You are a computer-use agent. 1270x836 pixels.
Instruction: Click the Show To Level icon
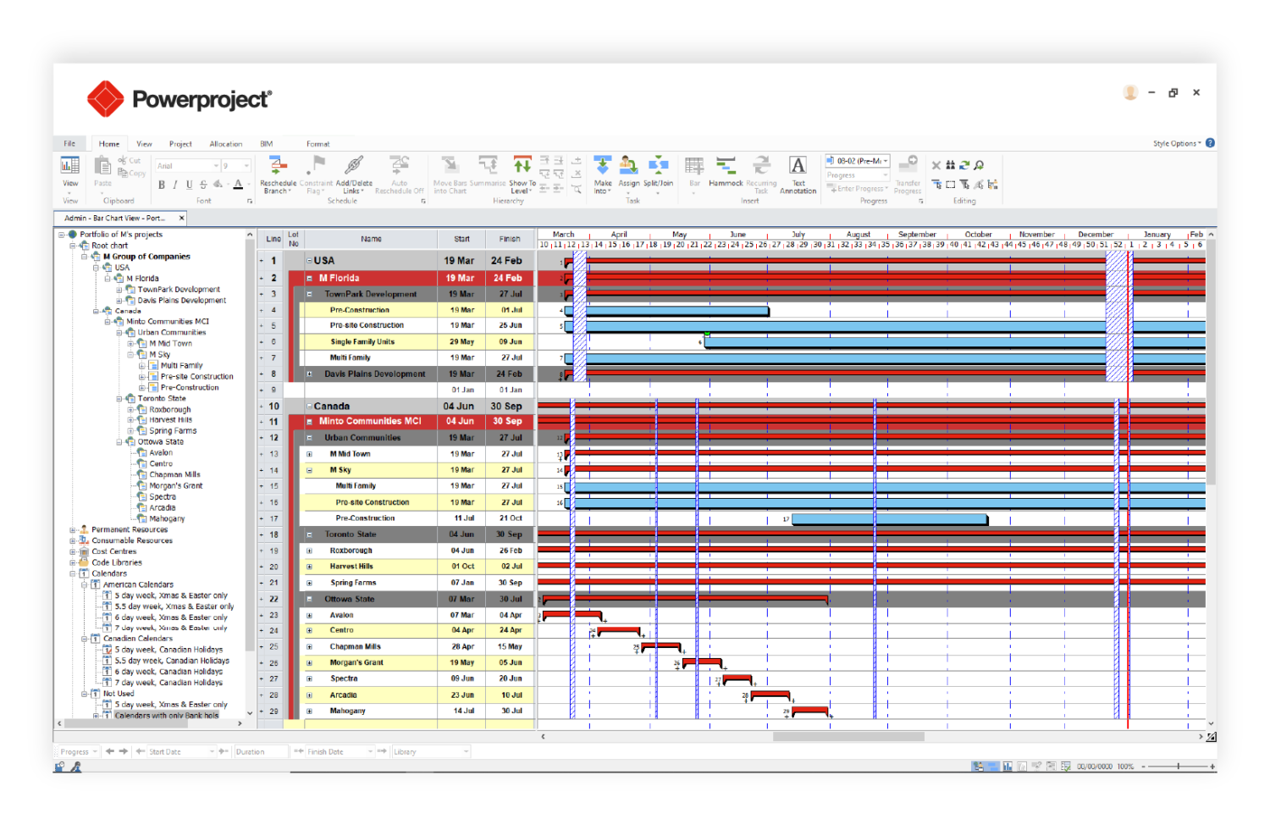pos(522,174)
